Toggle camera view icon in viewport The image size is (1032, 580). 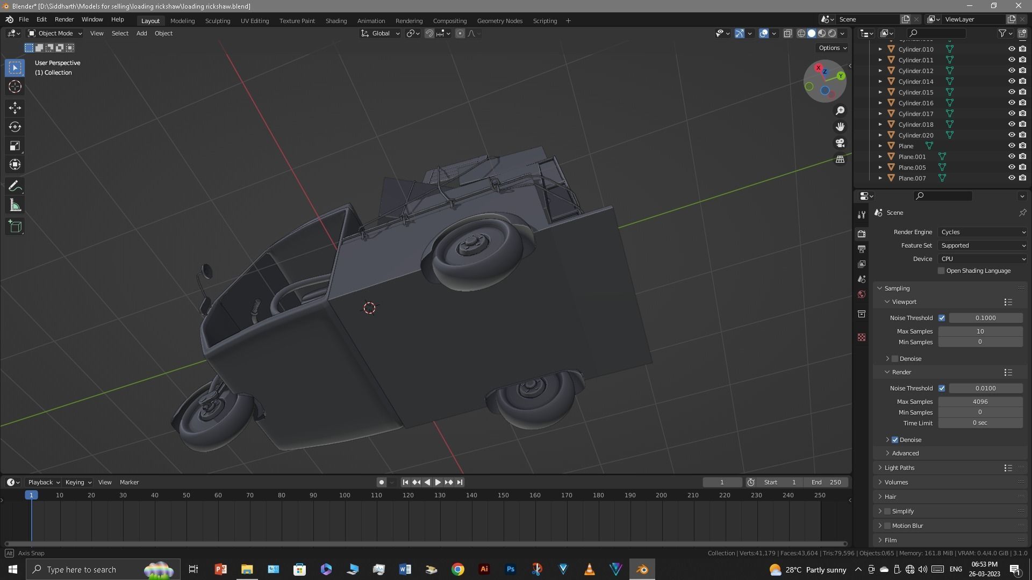point(840,143)
